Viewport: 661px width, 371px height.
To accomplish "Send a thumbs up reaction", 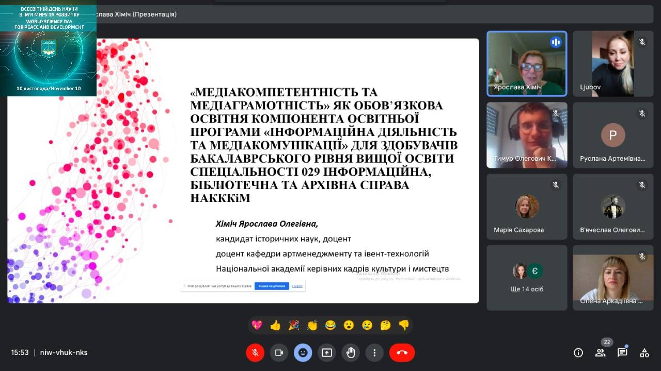I will click(x=276, y=325).
